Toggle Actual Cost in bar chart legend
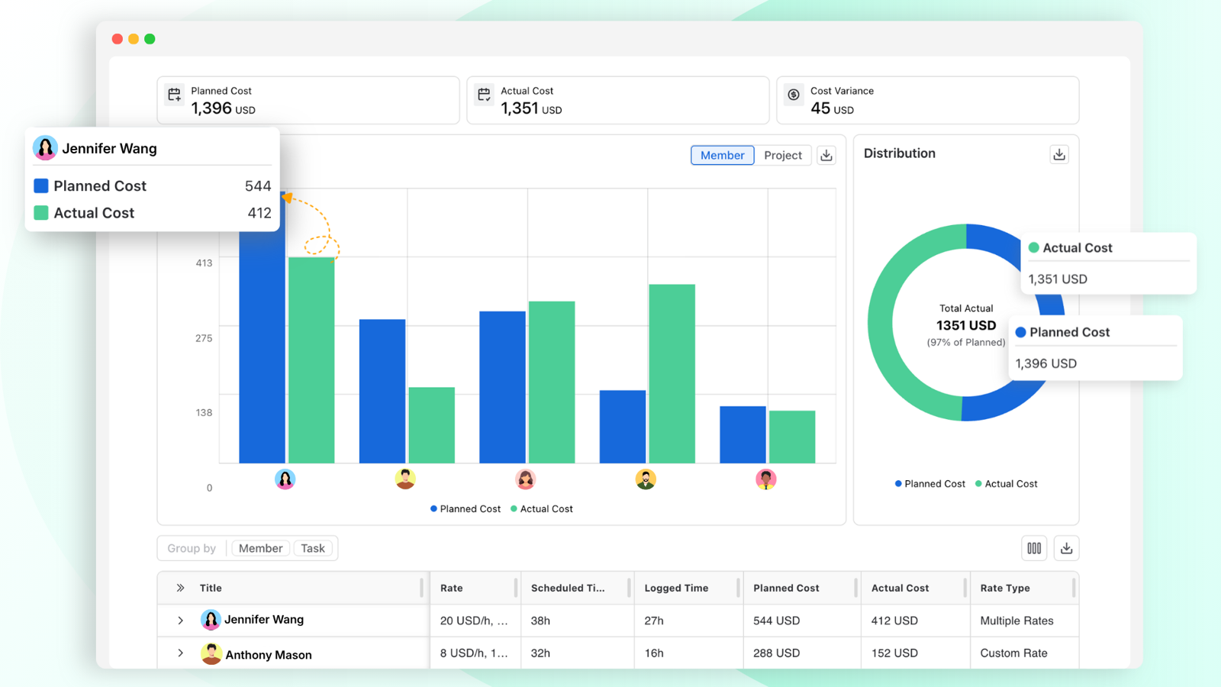1221x687 pixels. (542, 509)
